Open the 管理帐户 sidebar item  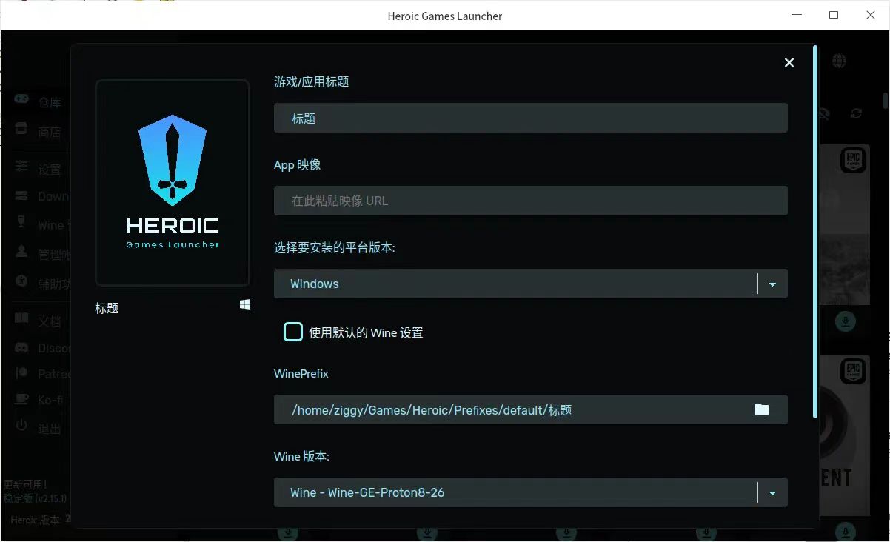point(42,253)
